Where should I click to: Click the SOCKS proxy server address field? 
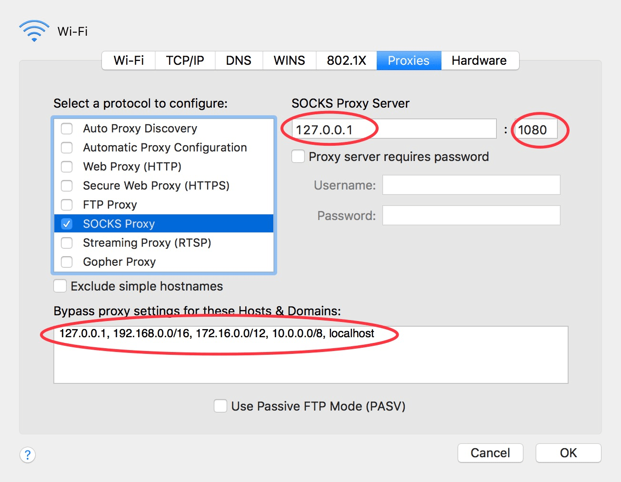(x=394, y=129)
